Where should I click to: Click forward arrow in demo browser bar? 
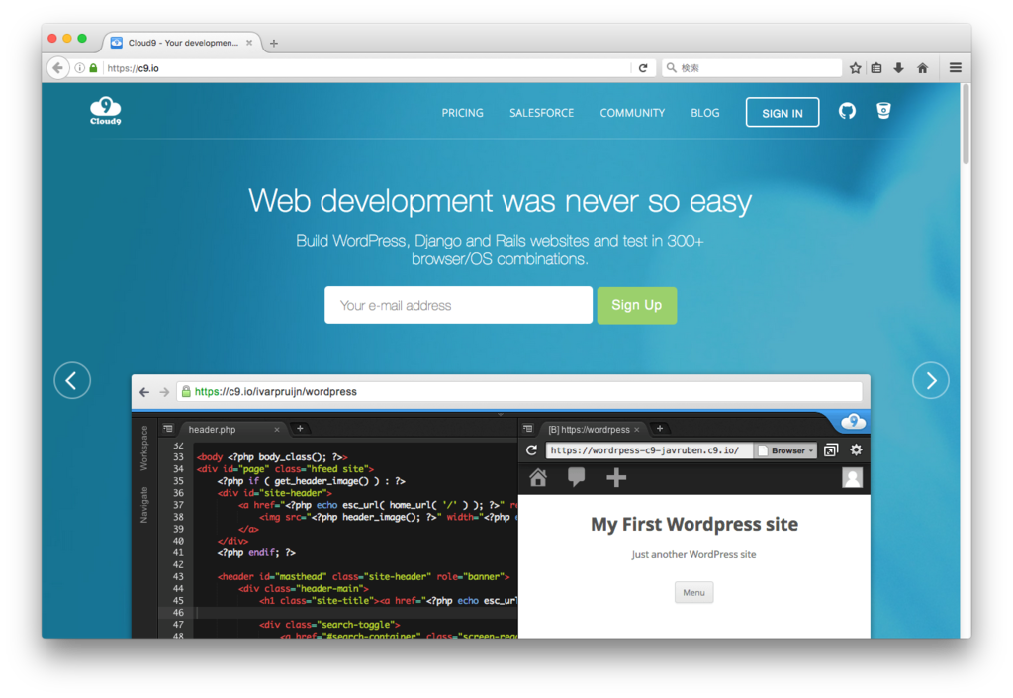click(x=165, y=392)
